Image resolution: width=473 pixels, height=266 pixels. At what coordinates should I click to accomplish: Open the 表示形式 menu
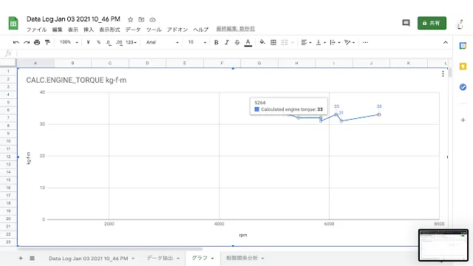(x=109, y=30)
